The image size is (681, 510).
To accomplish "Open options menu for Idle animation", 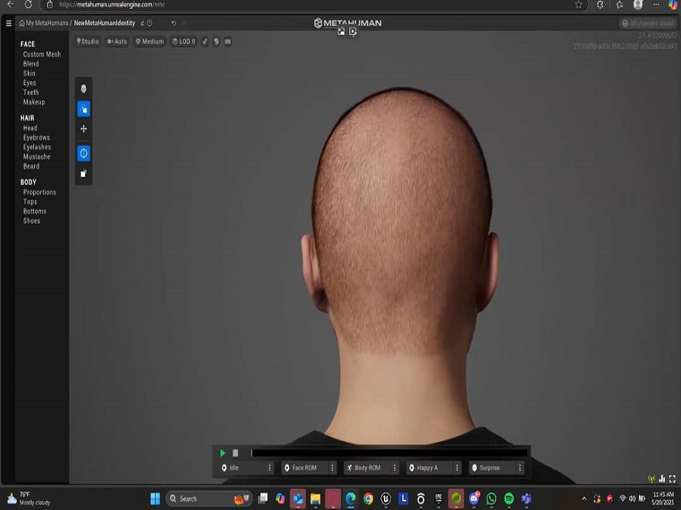I will pyautogui.click(x=270, y=468).
